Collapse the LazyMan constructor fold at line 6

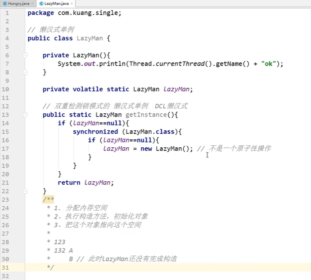pyautogui.click(x=25, y=55)
